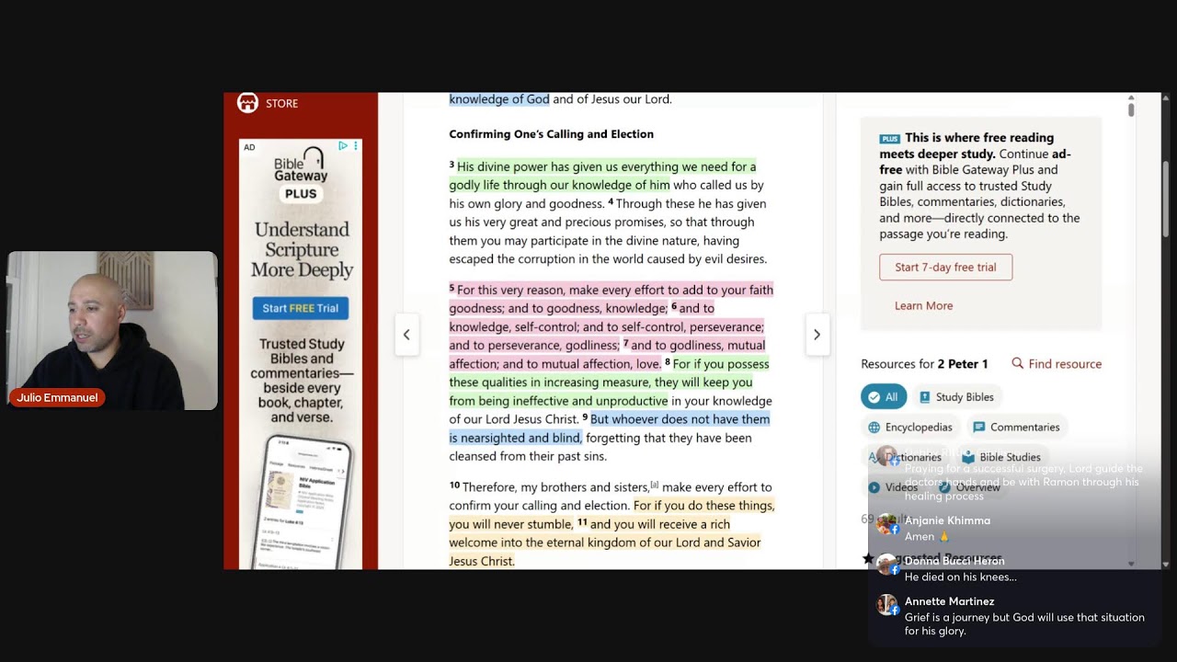Screen dimensions: 1177x662
Task: Click the 'Resources for 2 Peter 1' heading
Action: tap(924, 364)
